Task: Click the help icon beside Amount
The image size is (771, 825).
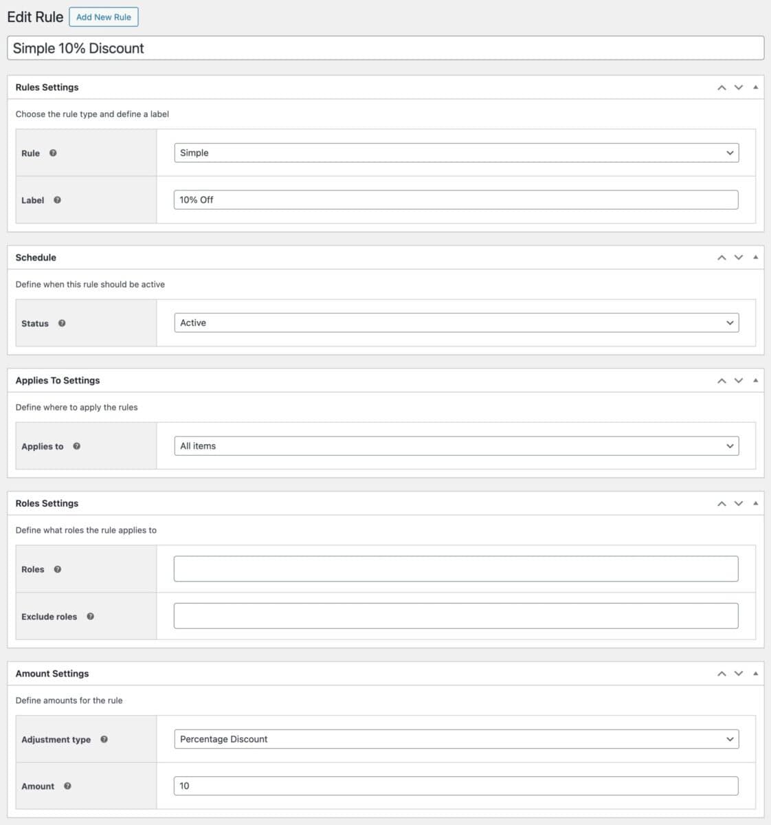Action: pyautogui.click(x=67, y=786)
